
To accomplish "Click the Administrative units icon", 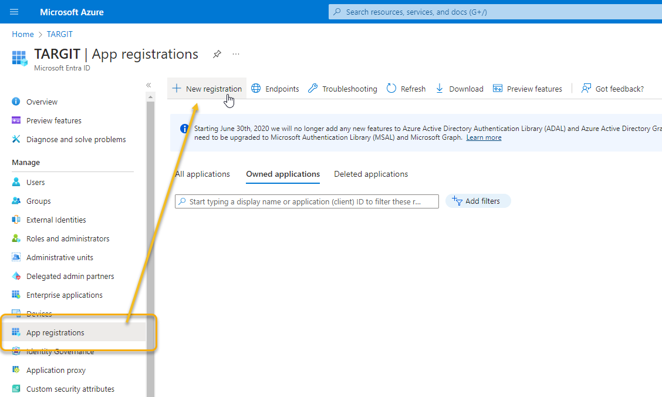I will (x=16, y=257).
